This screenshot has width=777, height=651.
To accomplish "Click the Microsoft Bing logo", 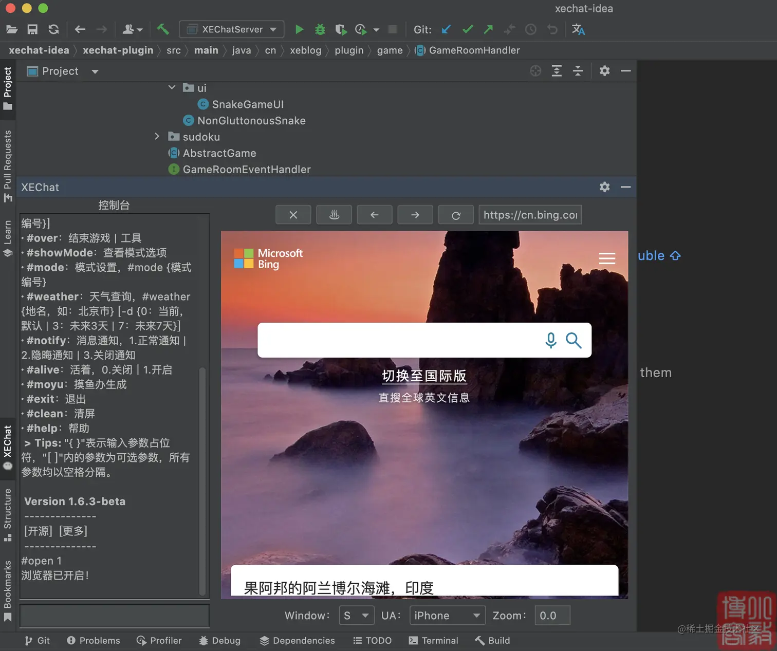I will [x=268, y=258].
